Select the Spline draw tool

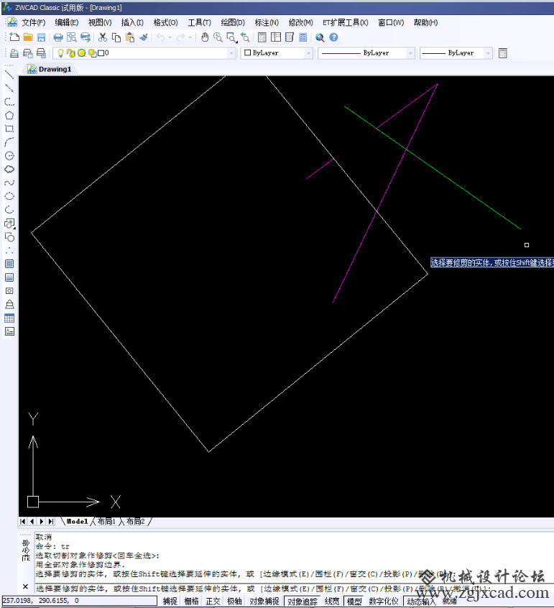tap(9, 183)
